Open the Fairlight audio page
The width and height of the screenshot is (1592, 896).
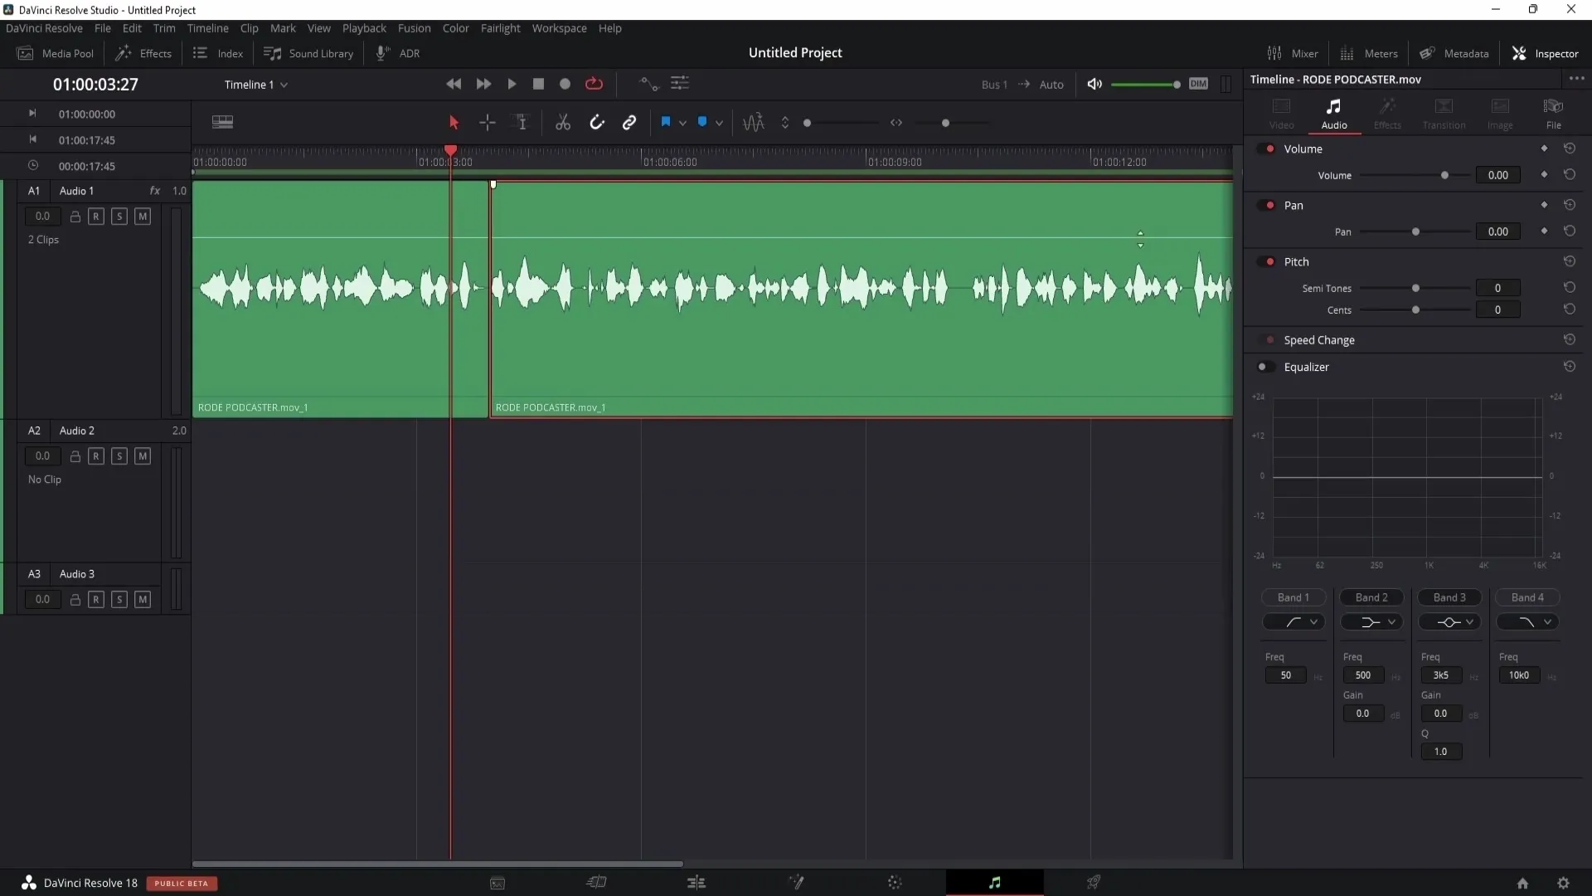tap(994, 883)
